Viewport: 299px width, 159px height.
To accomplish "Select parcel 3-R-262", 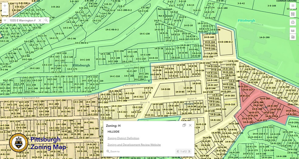I will click(x=56, y=7).
